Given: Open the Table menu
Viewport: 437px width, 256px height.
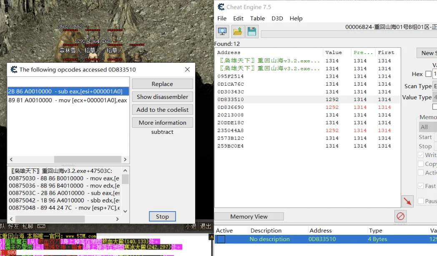Looking at the screenshot, I should coord(258,18).
